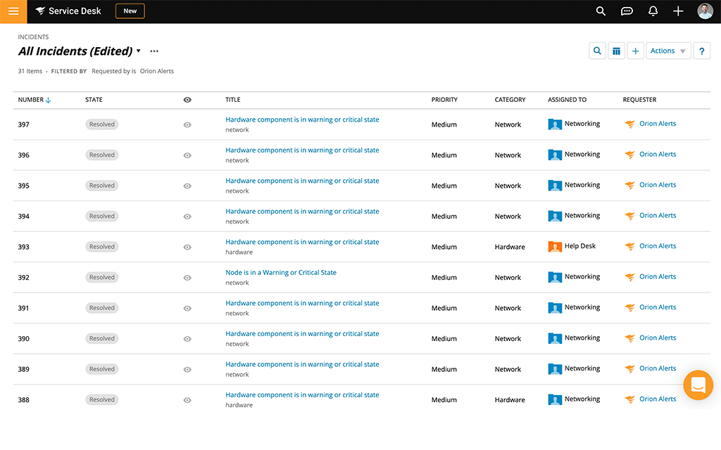The width and height of the screenshot is (721, 450).
Task: Sort by the Priority column header
Action: (x=444, y=100)
